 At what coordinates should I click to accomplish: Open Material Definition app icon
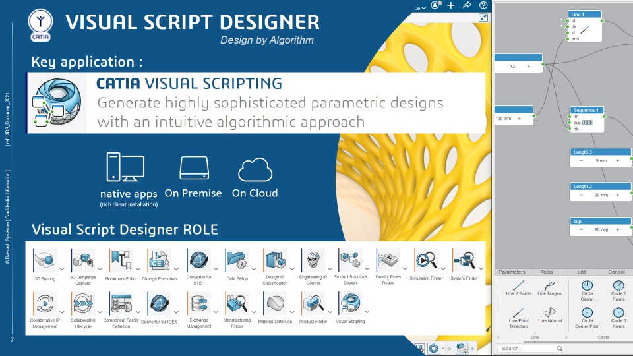pos(275,303)
